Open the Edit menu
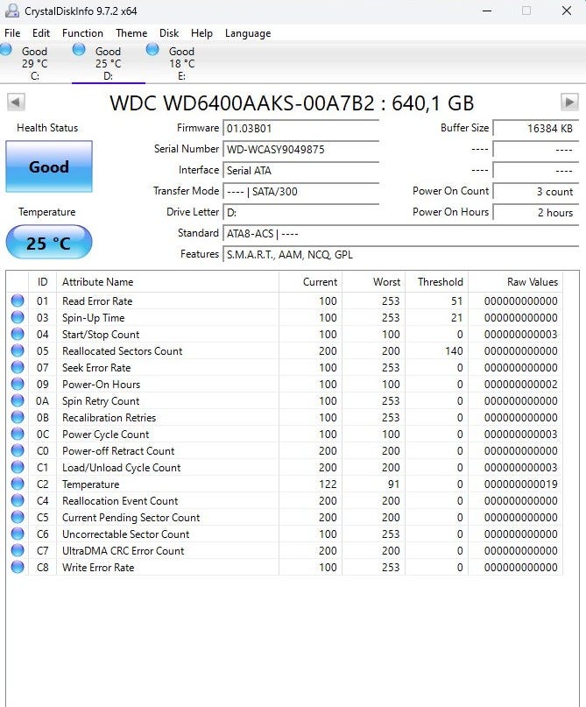The height and width of the screenshot is (707, 586). (41, 33)
